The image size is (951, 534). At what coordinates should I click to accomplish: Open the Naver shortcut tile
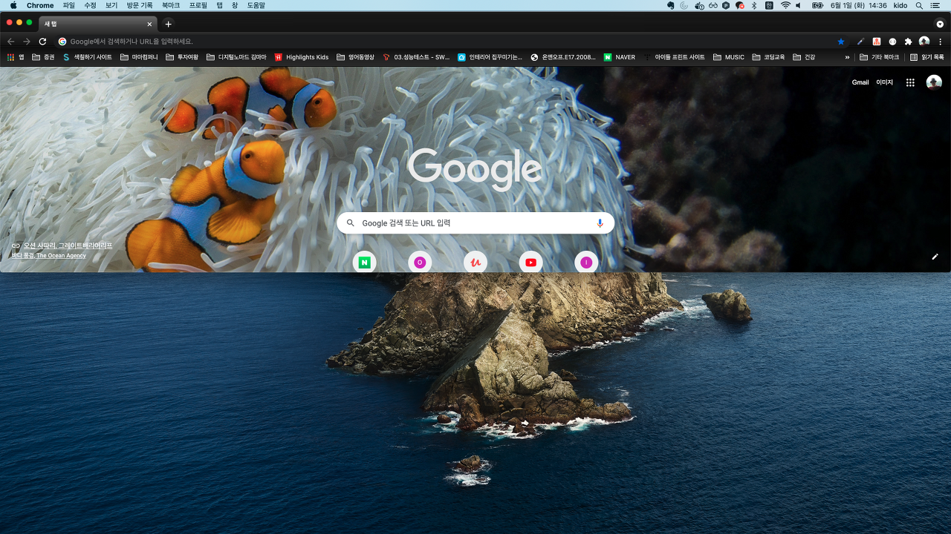[x=364, y=262]
